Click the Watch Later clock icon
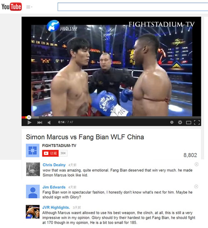 pyautogui.click(x=172, y=122)
